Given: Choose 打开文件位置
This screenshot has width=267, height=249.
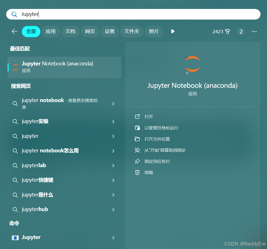Looking at the screenshot, I should coord(157,139).
